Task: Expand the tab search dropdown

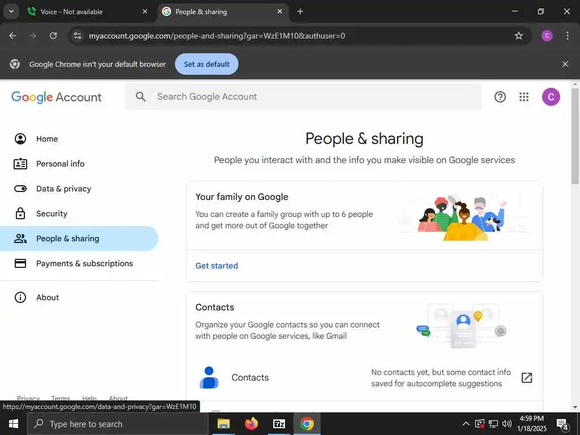Action: [x=11, y=11]
